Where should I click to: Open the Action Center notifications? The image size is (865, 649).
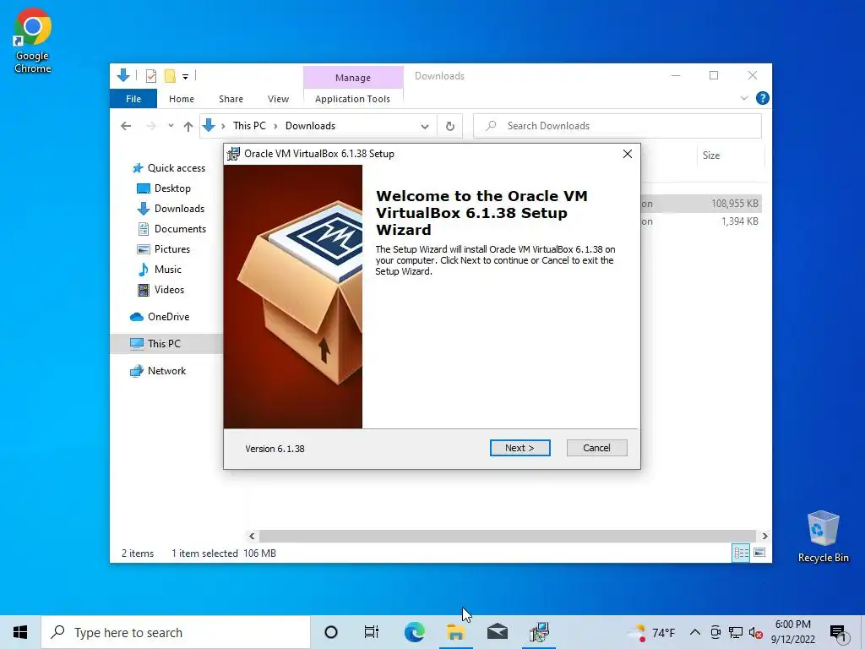[x=839, y=633]
